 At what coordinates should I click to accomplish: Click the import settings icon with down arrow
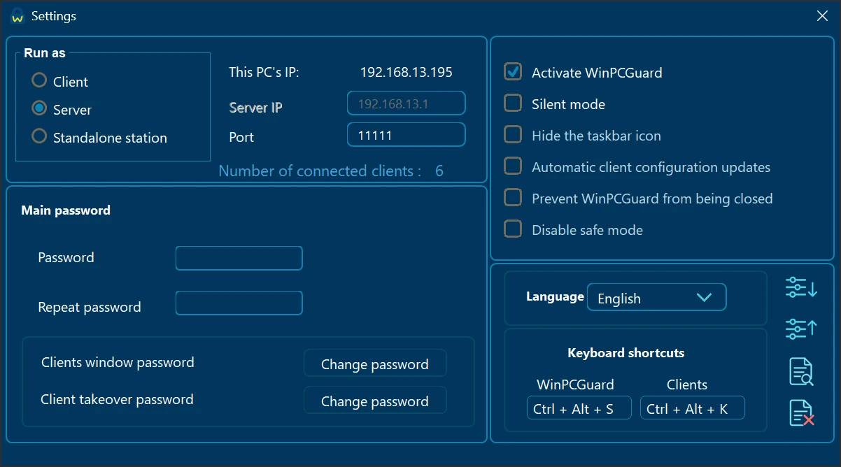[801, 287]
